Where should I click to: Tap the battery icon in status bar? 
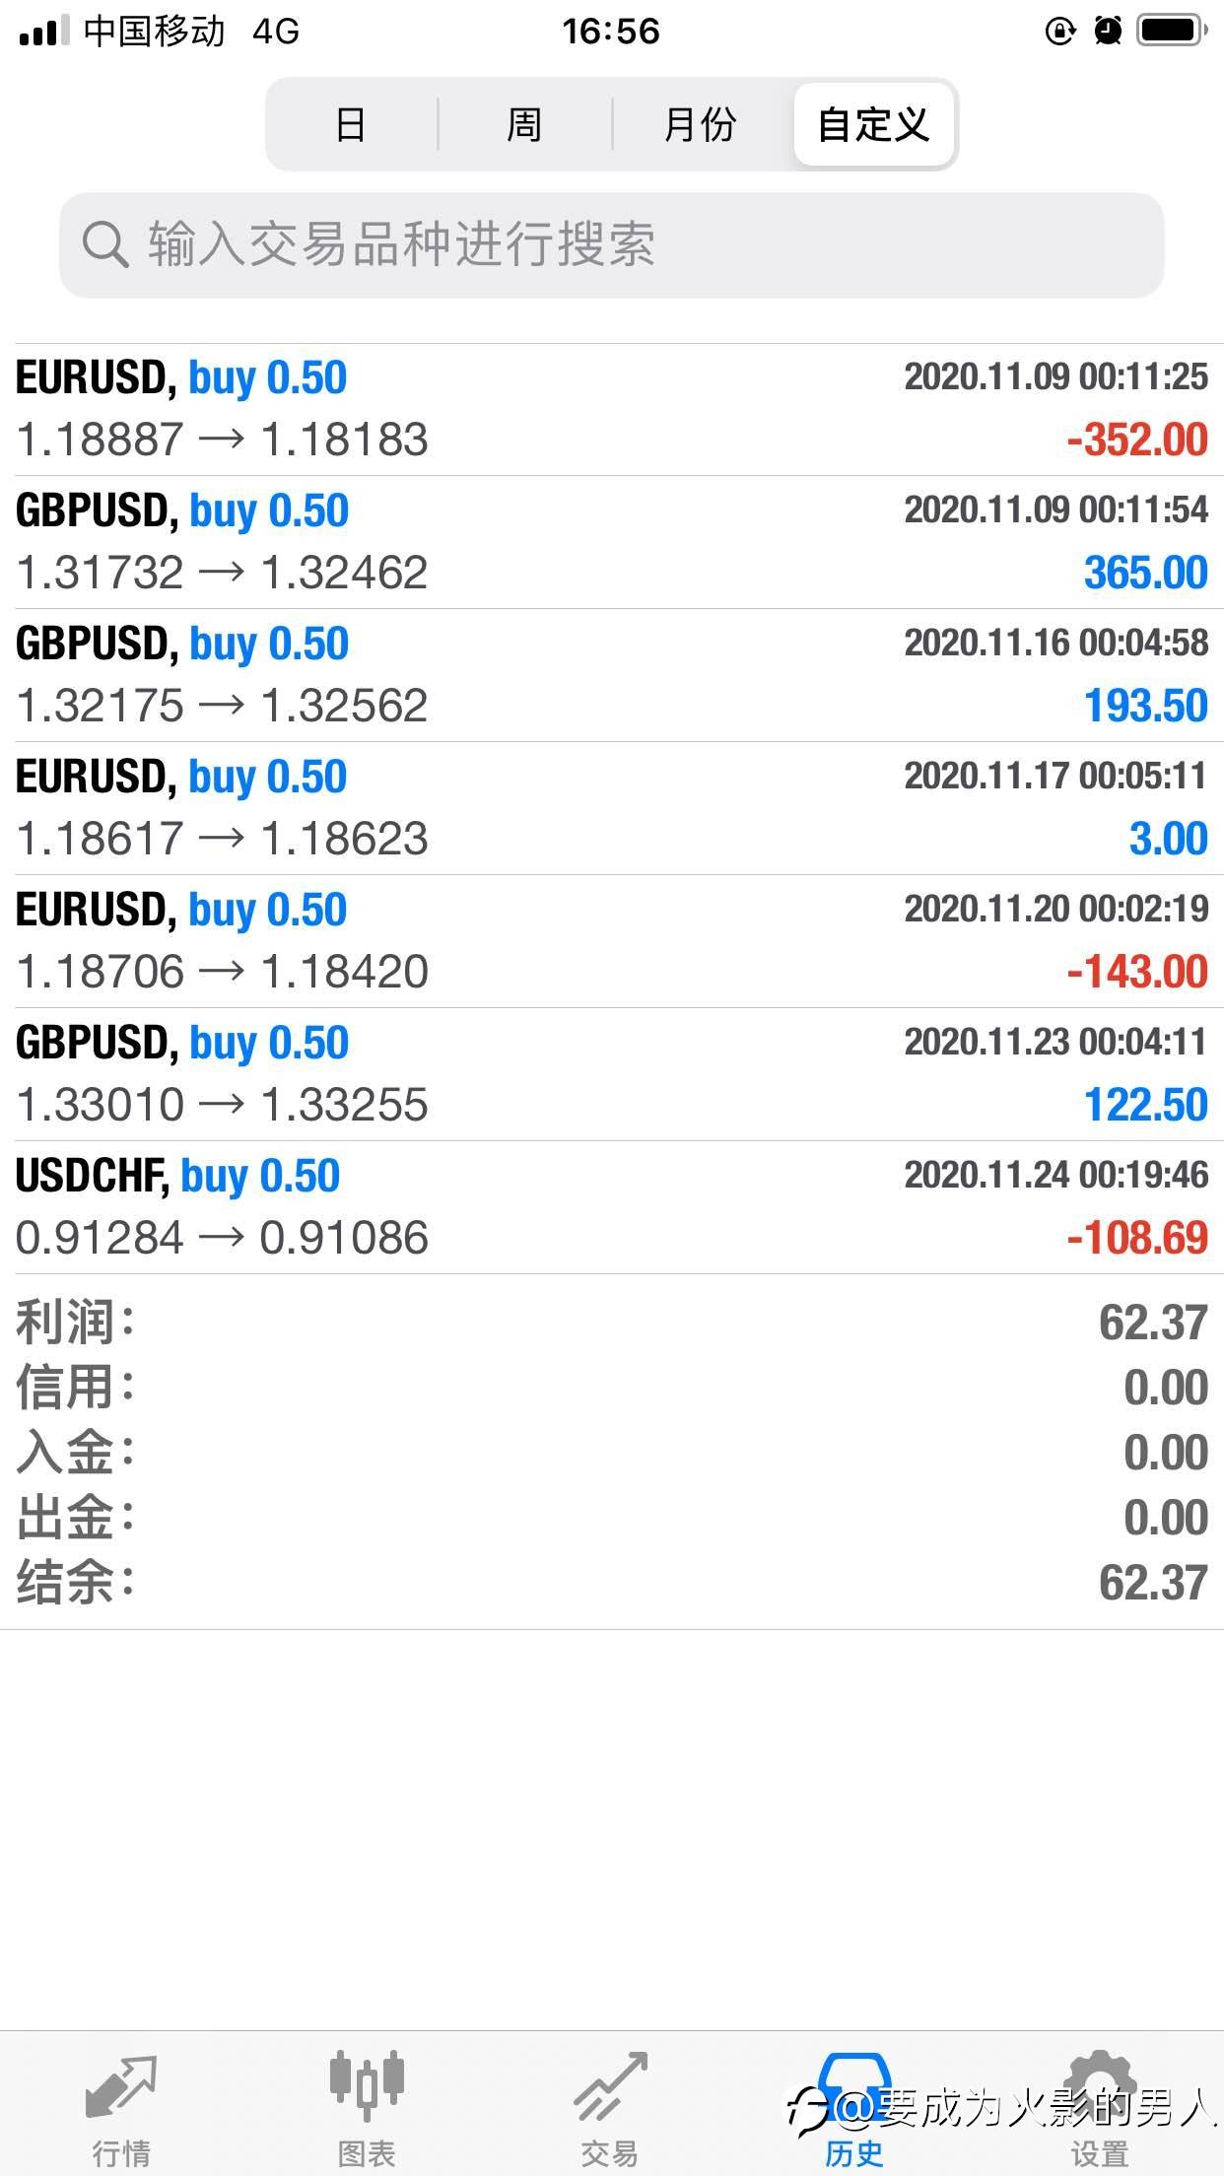pyautogui.click(x=1172, y=31)
